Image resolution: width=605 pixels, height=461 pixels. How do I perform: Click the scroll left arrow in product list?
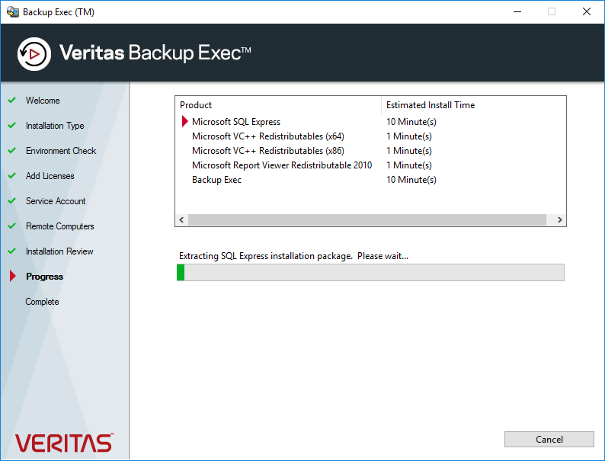tap(182, 220)
